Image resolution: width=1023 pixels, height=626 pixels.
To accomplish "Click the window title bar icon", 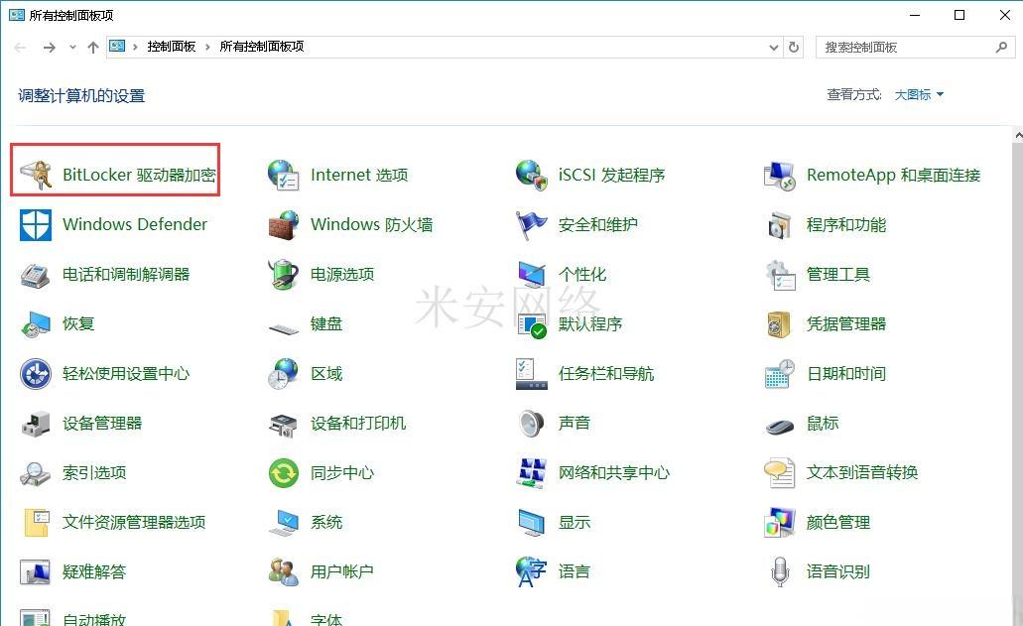I will pos(16,15).
